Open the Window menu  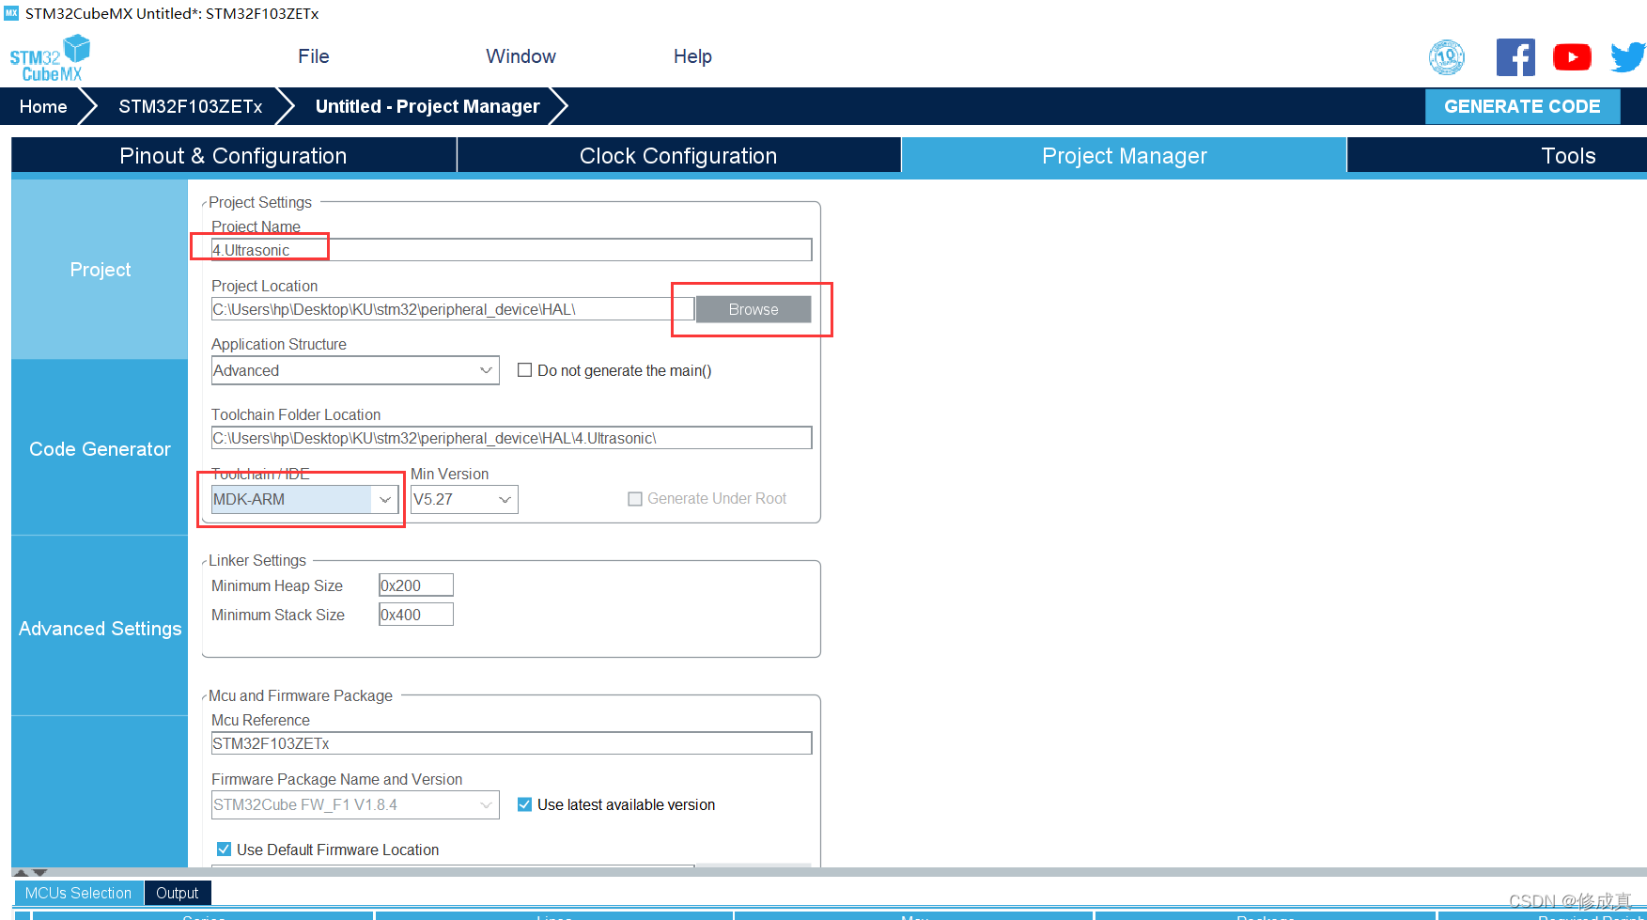point(521,56)
